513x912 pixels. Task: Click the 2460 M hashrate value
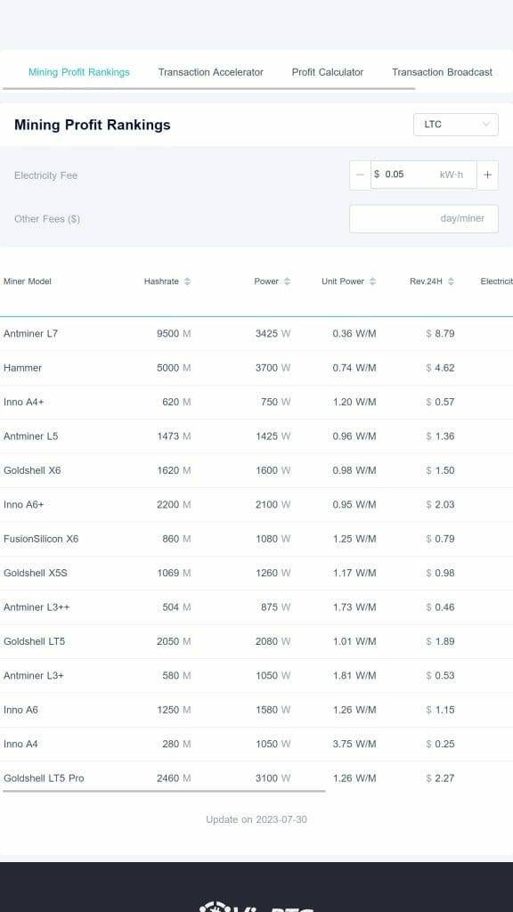pyautogui.click(x=174, y=778)
